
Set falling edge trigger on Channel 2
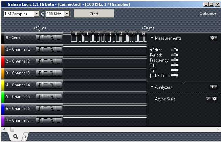pyautogui.click(x=52, y=61)
